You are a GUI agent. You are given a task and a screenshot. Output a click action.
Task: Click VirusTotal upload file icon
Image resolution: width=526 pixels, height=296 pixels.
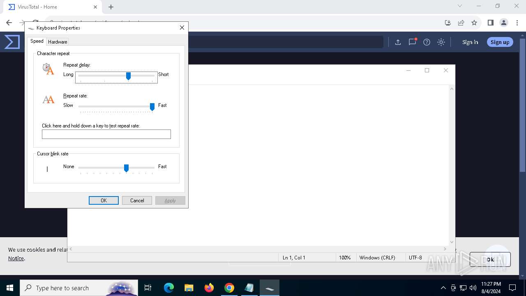(x=398, y=42)
